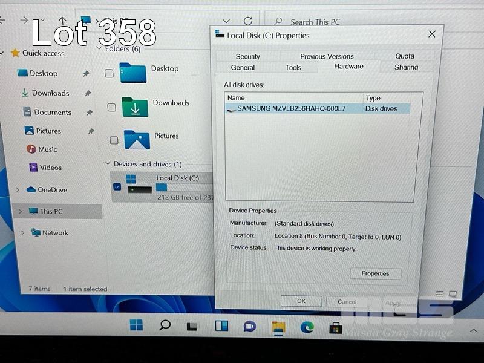Click the Properties button in Device Properties
The height and width of the screenshot is (363, 484).
click(x=375, y=273)
